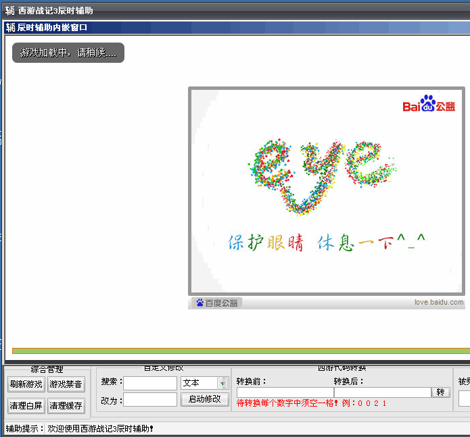Focus the 搜索 input field
The image size is (470, 437).
(x=149, y=383)
